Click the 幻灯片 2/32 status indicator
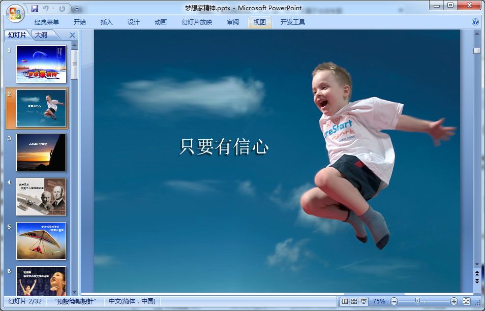485x311 pixels. pyautogui.click(x=25, y=301)
